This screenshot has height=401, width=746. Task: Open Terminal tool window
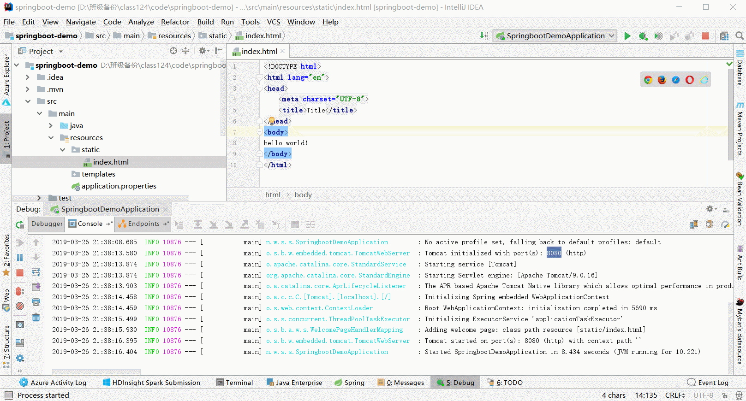point(235,383)
